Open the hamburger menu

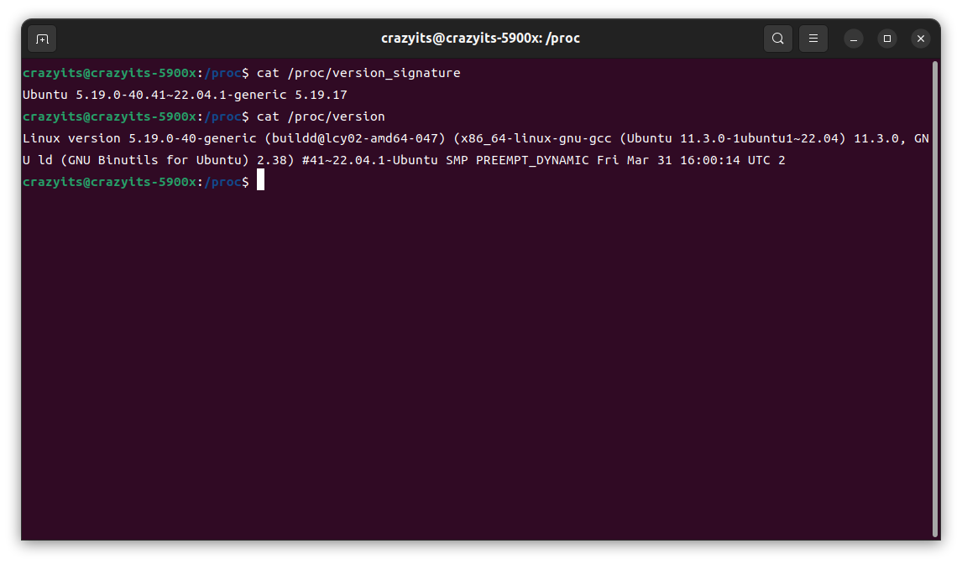(813, 39)
